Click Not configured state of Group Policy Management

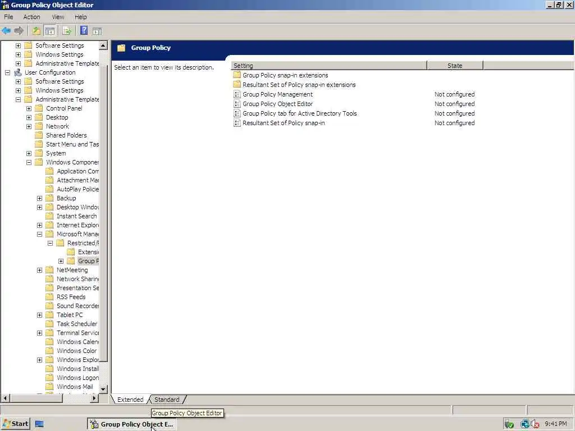click(x=454, y=94)
